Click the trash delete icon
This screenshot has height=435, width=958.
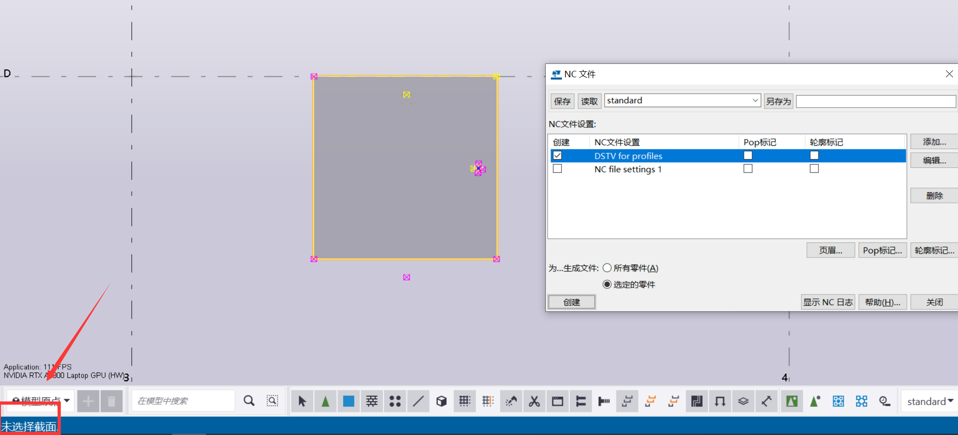[x=111, y=401]
